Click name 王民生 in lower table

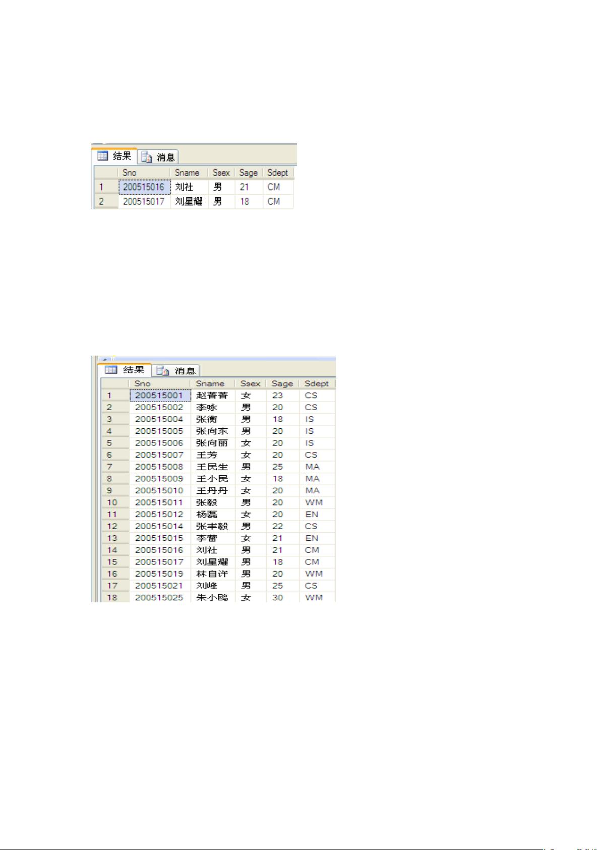point(212,467)
